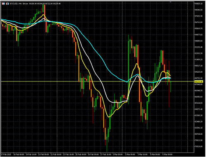
Task: Click time axis label 22 Feb 08:00
Action: [56, 155]
